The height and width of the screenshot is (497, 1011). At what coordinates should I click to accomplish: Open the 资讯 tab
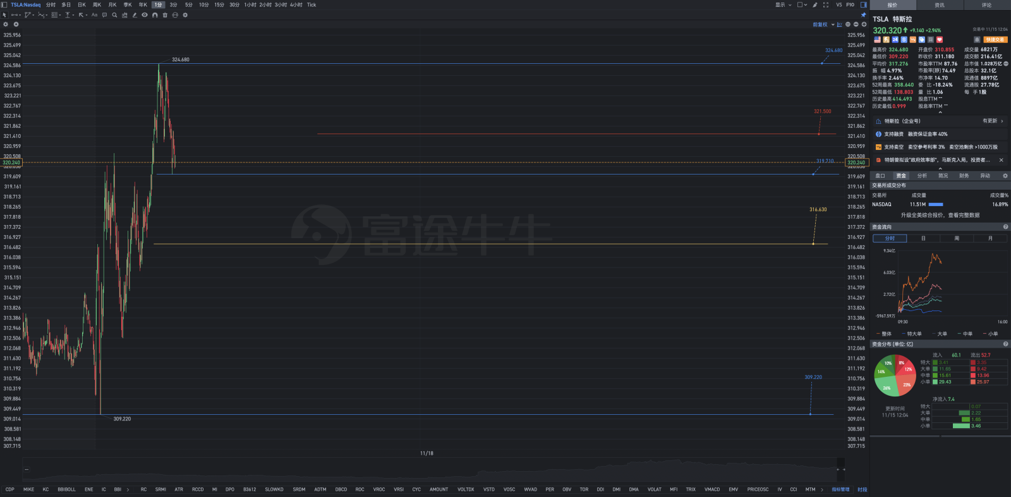940,5
